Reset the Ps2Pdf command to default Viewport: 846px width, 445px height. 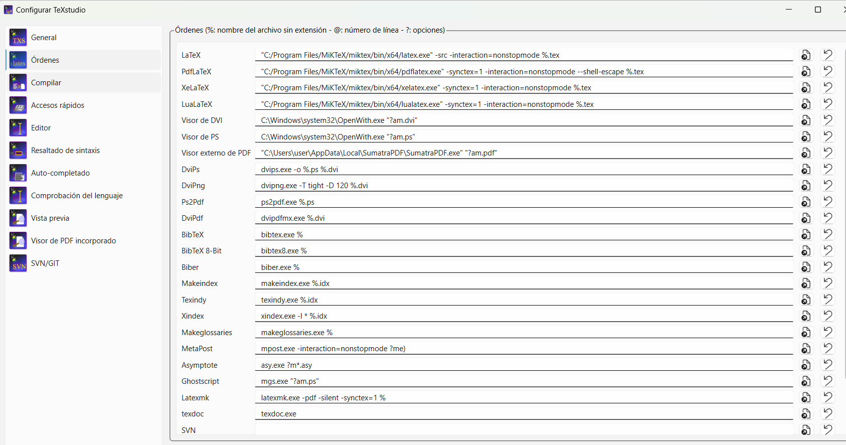[828, 202]
